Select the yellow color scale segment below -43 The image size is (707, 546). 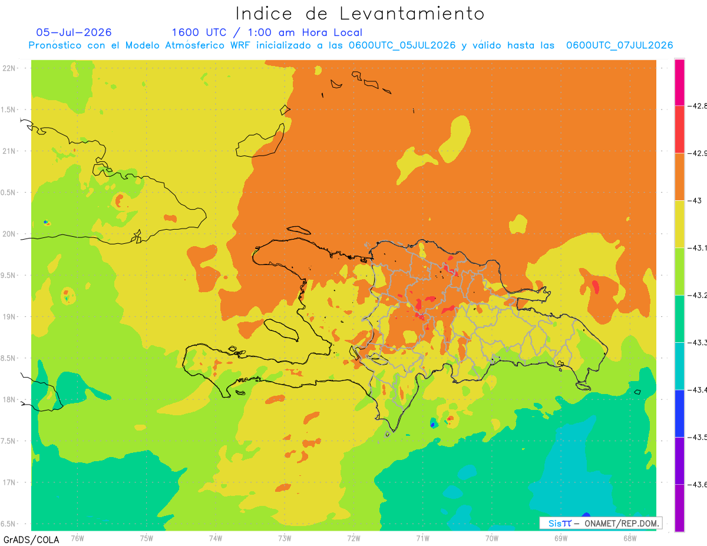pyautogui.click(x=679, y=224)
